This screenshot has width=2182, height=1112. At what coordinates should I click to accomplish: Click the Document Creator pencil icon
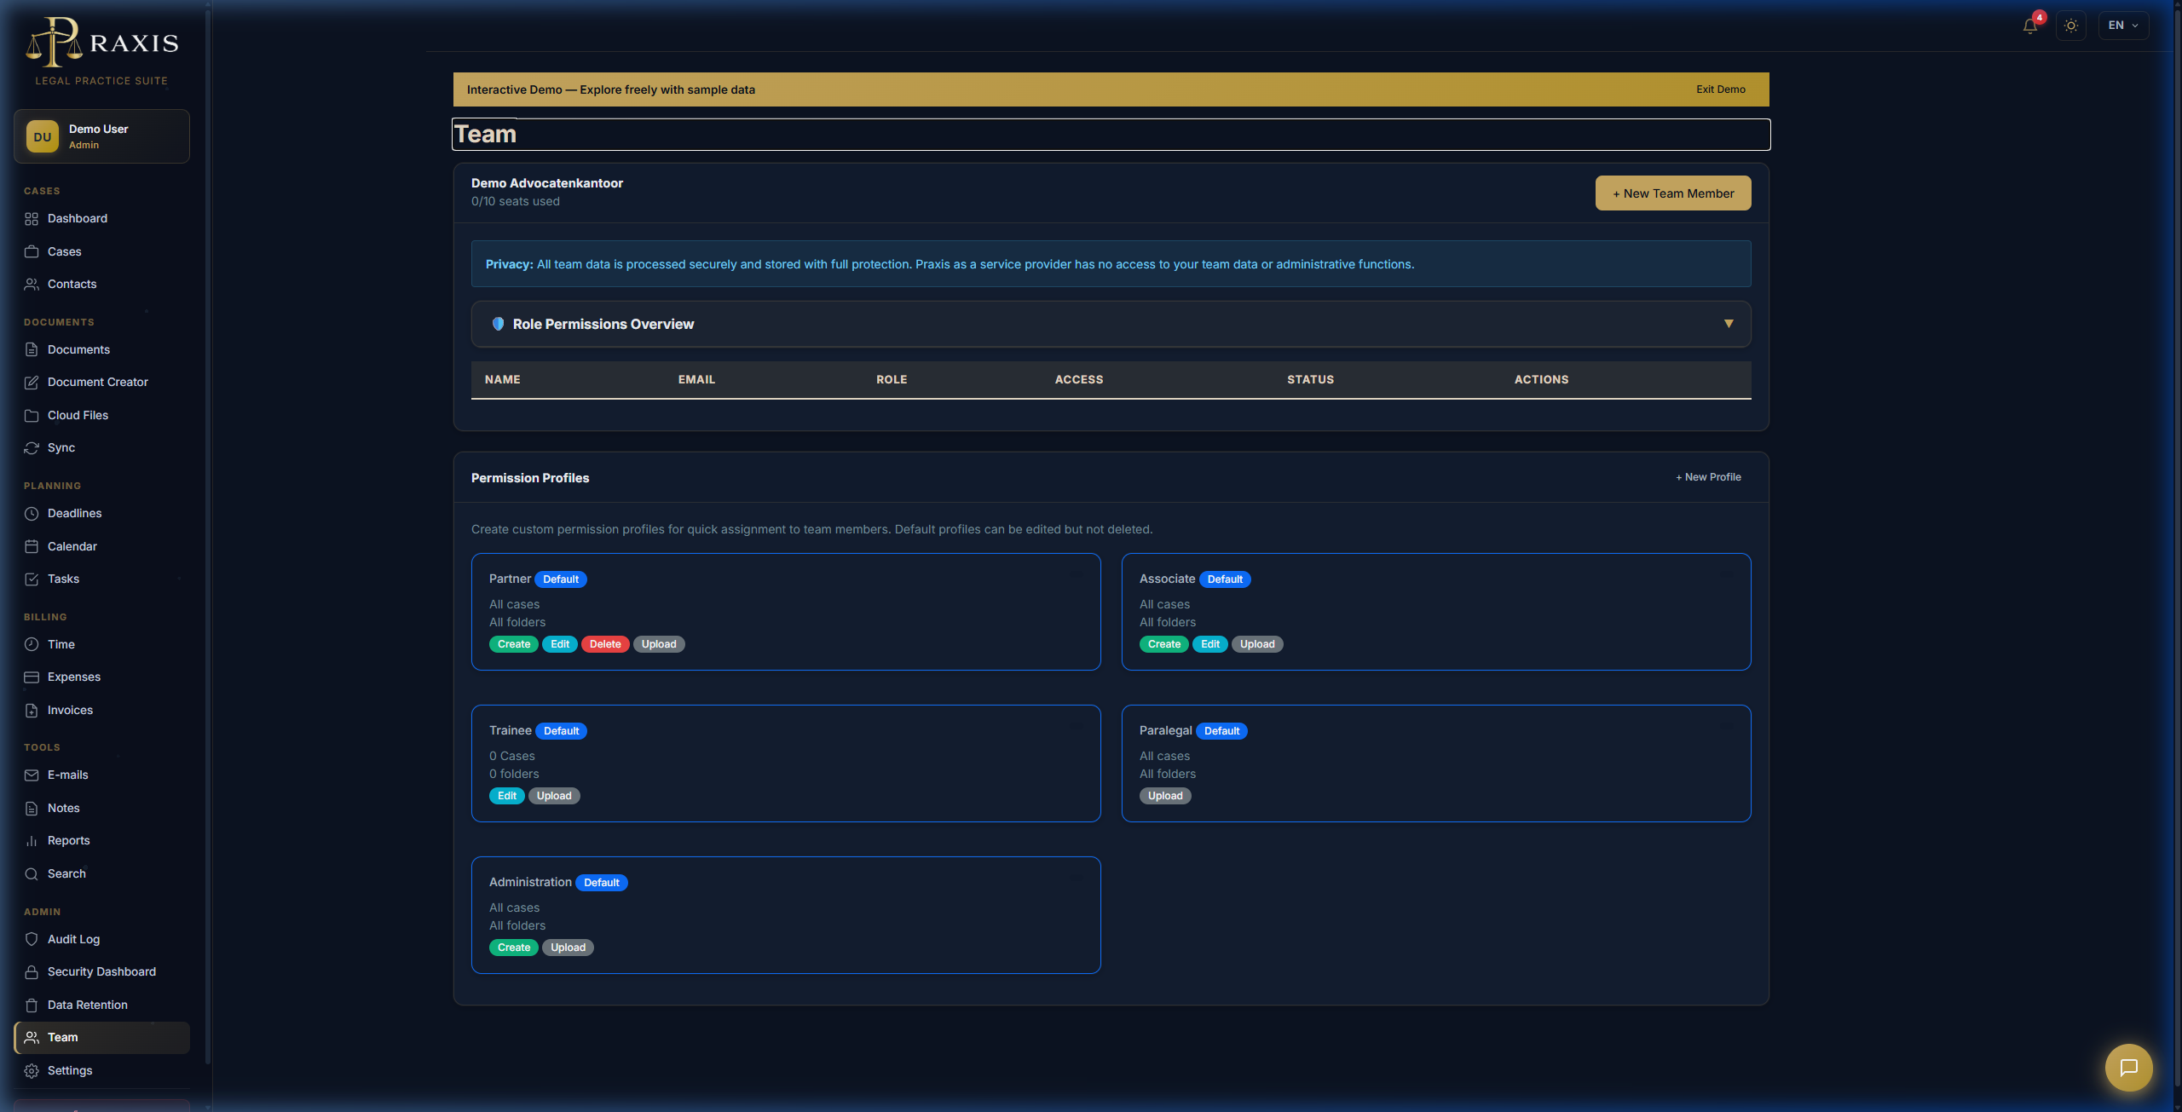click(x=32, y=383)
